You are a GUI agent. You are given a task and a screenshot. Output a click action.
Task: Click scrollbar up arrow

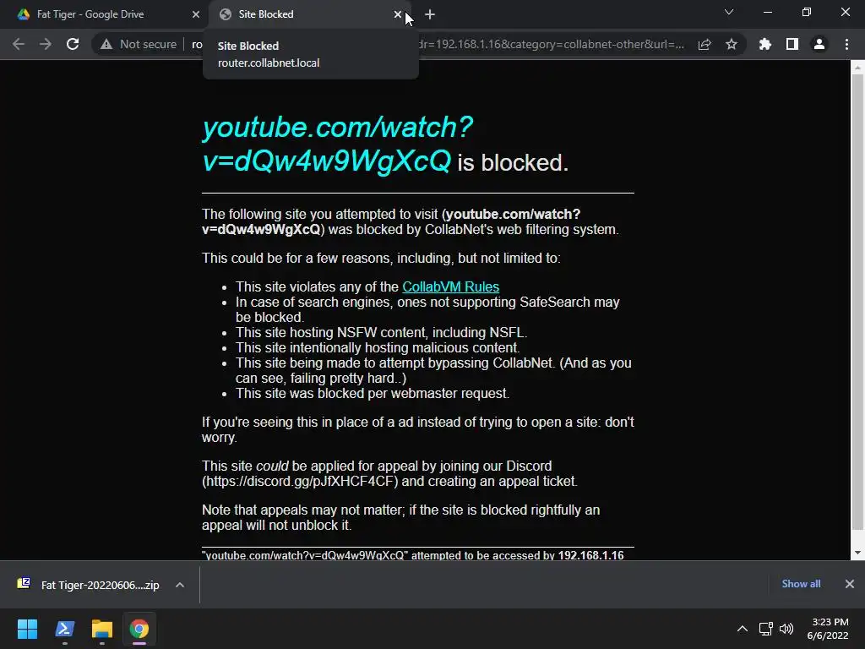[857, 68]
